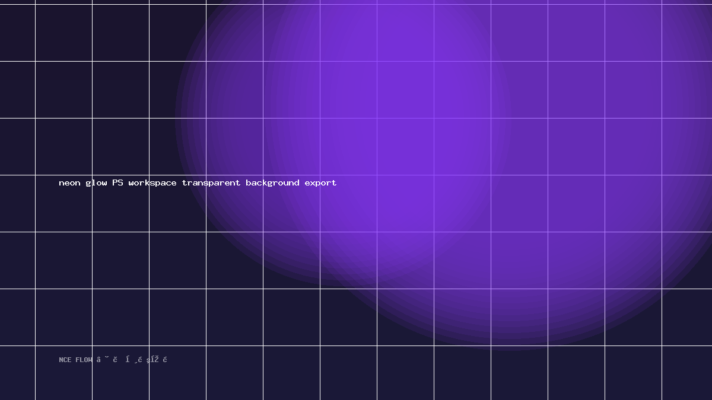
Task: Click the grid cell containing the word "neon"
Action: tap(63, 203)
